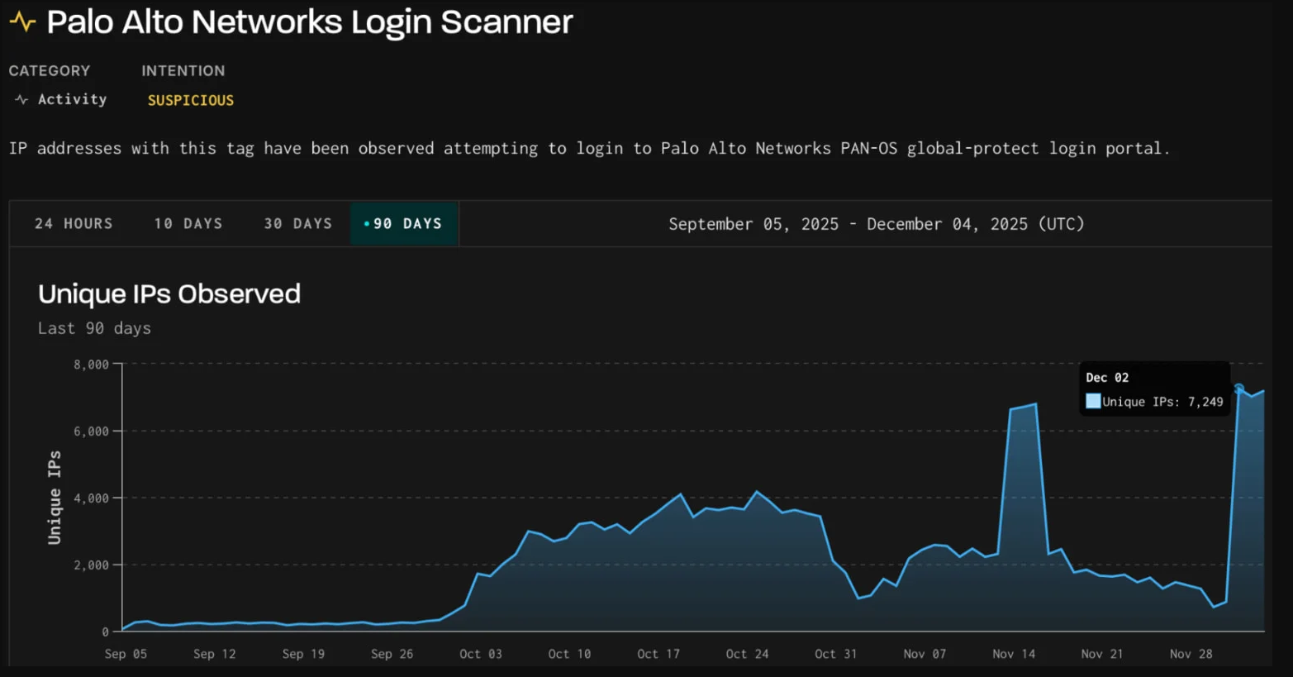Click the Unique IPs Observed chart heading
This screenshot has width=1293, height=677.
[169, 294]
